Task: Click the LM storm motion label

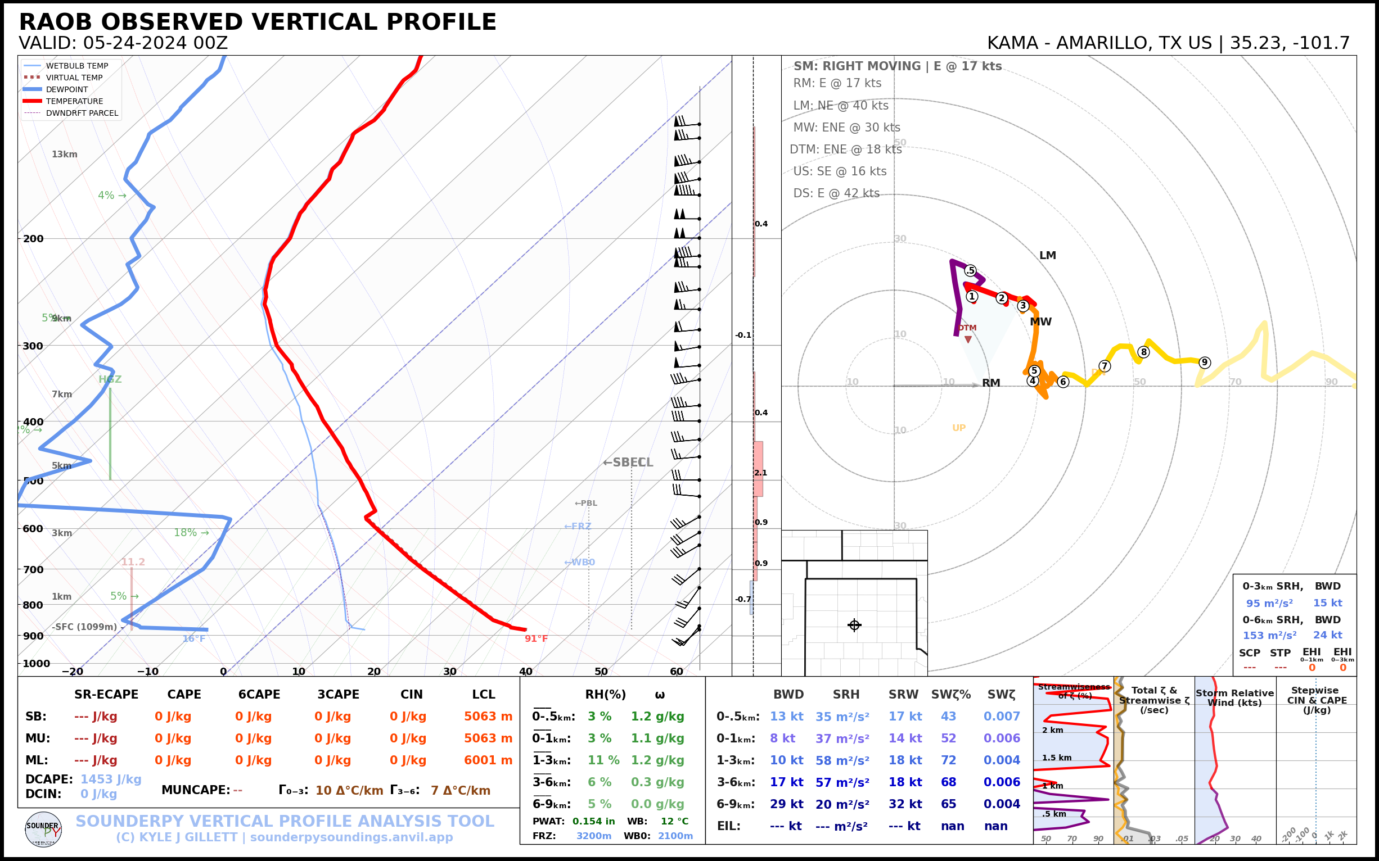Action: pos(1047,256)
